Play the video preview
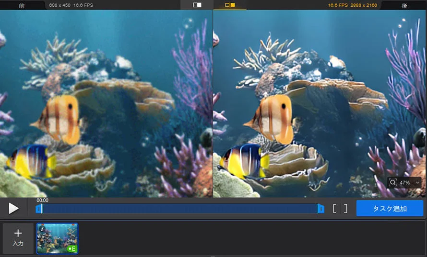427x257 pixels. 13,209
